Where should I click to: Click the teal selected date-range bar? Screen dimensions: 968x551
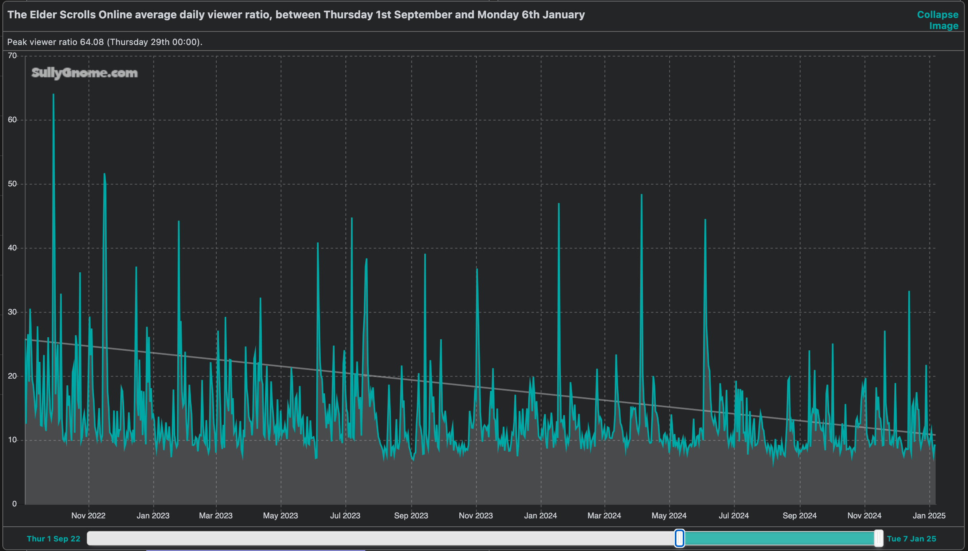(779, 538)
